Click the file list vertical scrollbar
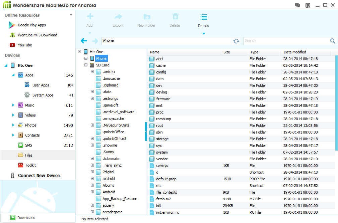This screenshot has height=223, width=338. [336, 103]
